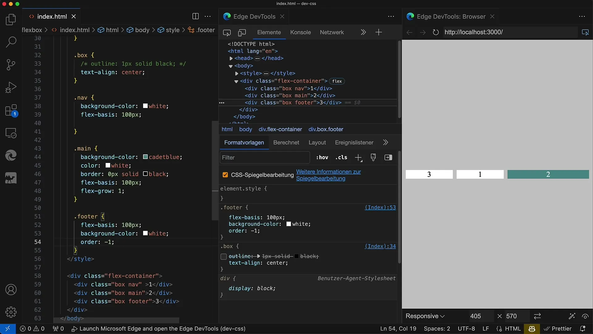Expand the style element in DOM tree

(236, 73)
